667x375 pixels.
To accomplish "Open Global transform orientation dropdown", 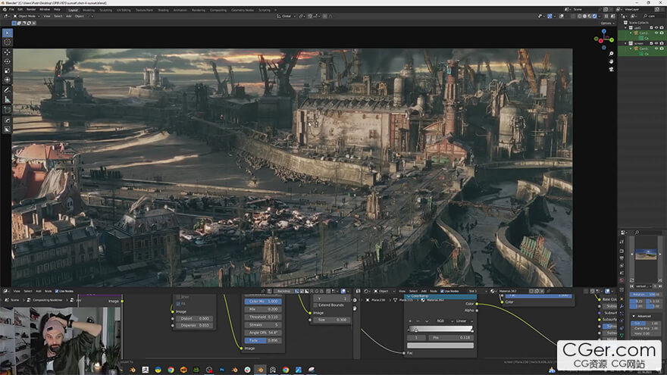I will [287, 16].
